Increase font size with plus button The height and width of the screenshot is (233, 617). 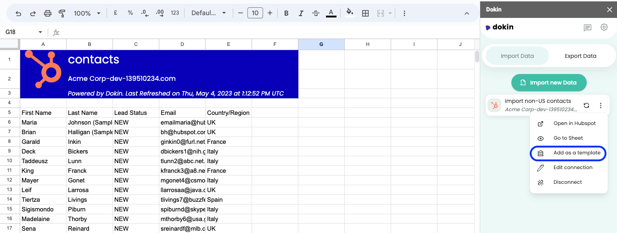coord(270,13)
